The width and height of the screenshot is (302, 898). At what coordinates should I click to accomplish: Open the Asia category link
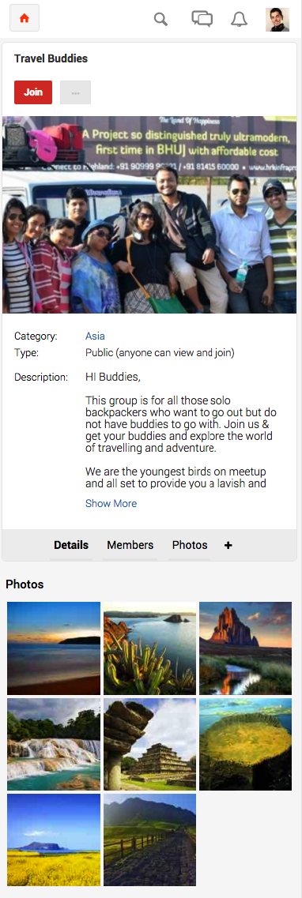(x=95, y=336)
